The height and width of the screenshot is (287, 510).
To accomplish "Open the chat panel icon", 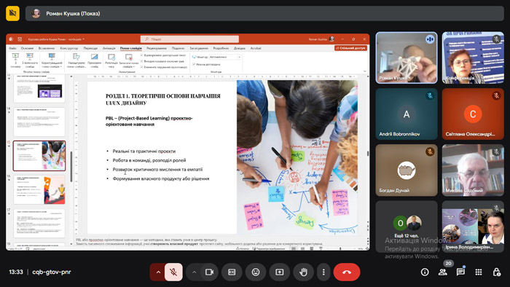I will coord(460,272).
